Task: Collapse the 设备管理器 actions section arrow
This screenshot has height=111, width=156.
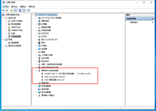Action: (x=153, y=19)
